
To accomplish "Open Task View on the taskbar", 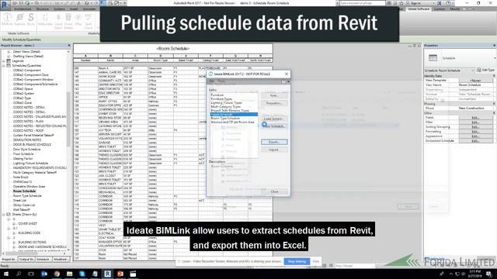I will point(31,274).
